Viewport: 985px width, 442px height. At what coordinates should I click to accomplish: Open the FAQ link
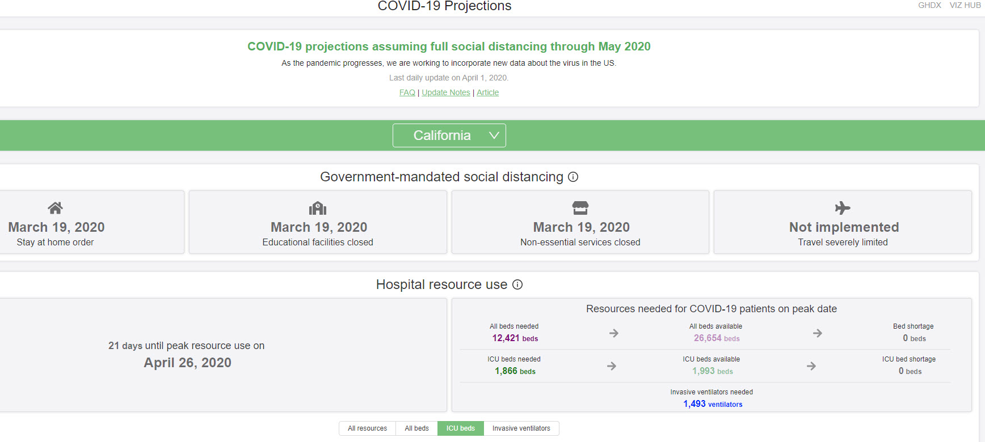click(407, 92)
